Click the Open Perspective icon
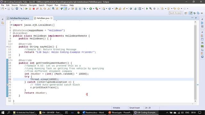Screen dimensions: 205x115 tap(186, 13)
